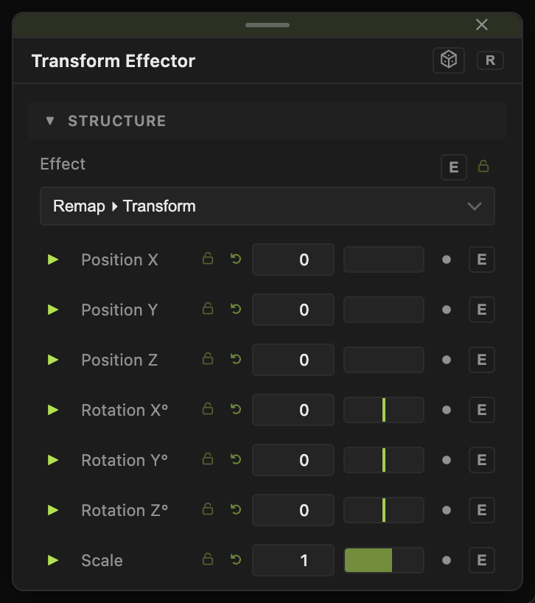Click the Scale slider bar

click(x=384, y=560)
